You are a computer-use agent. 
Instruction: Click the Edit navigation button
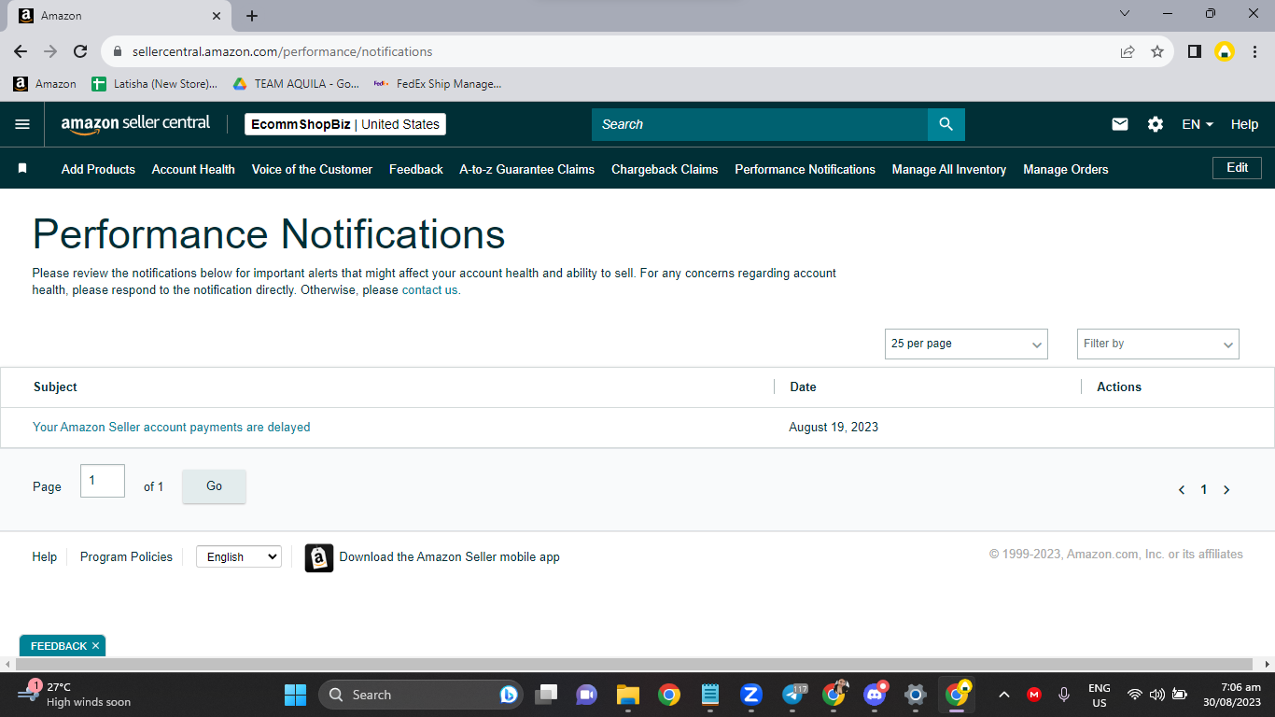(x=1238, y=168)
